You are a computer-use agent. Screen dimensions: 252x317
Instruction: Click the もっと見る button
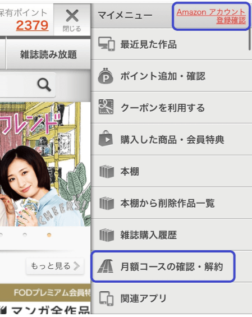tap(55, 266)
